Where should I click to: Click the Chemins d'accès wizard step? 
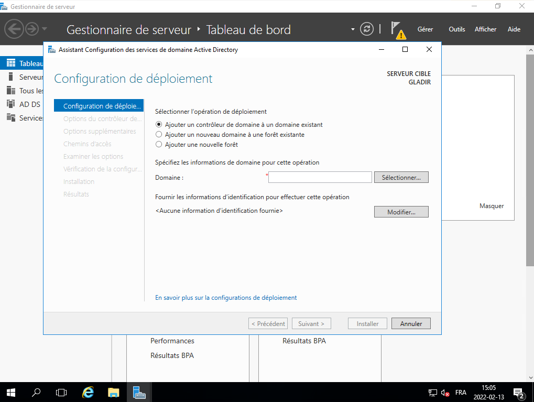coord(87,144)
